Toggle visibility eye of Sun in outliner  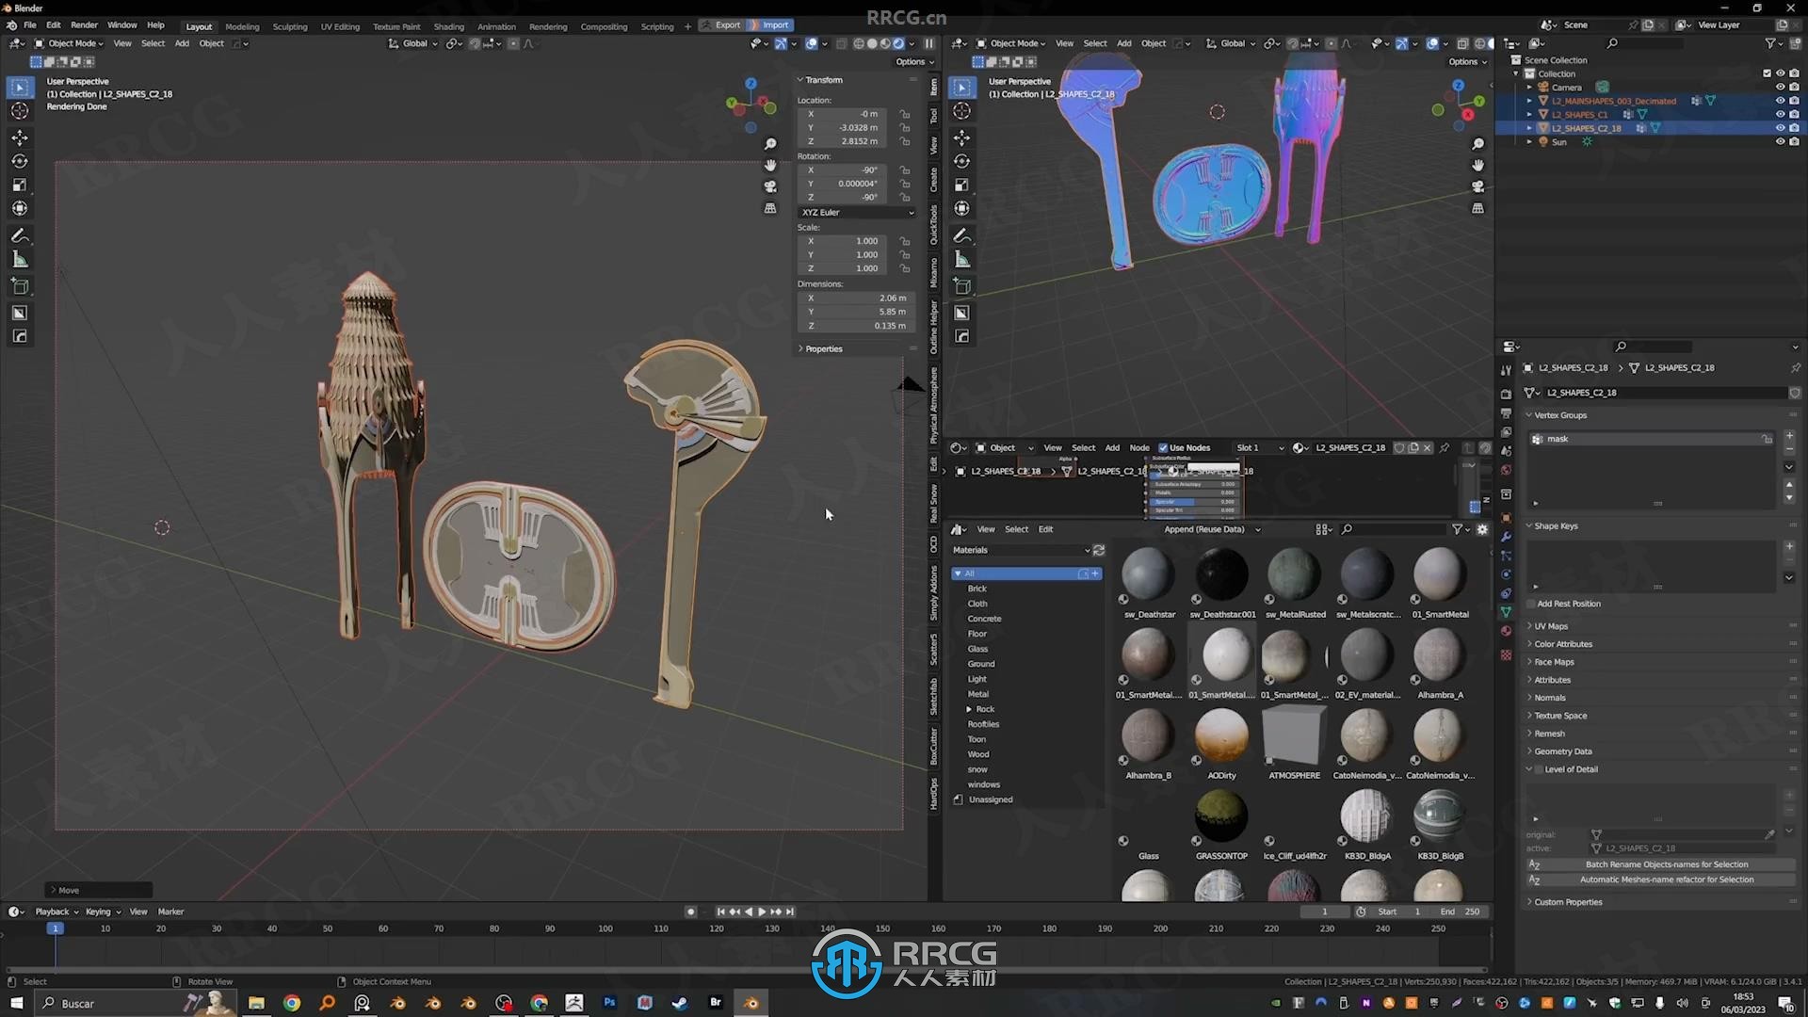[1780, 142]
